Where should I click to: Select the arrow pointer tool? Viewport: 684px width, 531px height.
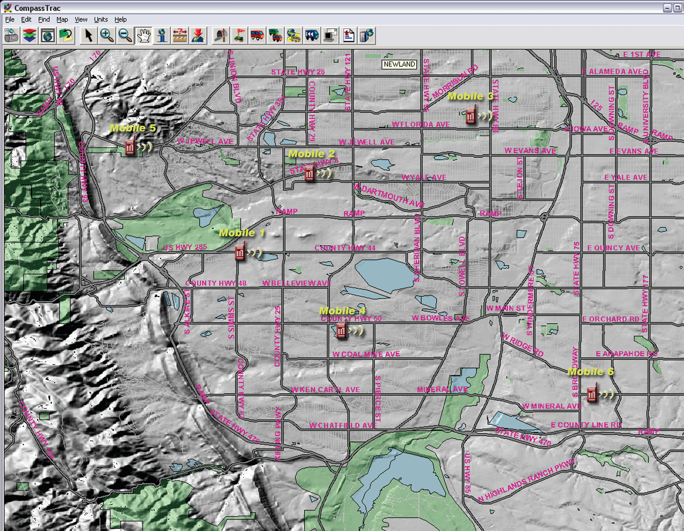[88, 36]
